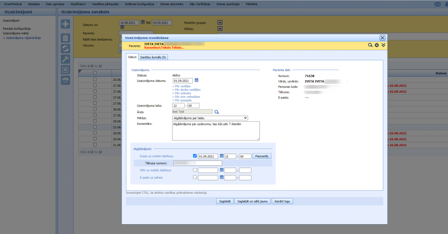
Task: Click the magnifier icon next to Ārsts
Action: point(216,112)
